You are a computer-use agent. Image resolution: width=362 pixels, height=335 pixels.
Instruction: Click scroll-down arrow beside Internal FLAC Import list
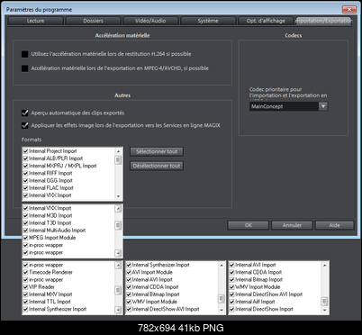pos(118,196)
